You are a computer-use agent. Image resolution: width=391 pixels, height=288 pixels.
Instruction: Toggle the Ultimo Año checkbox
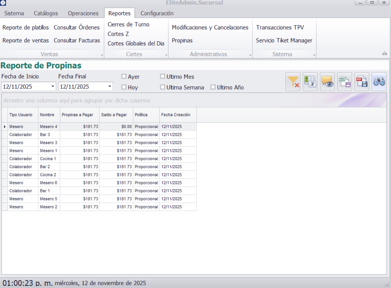point(213,87)
